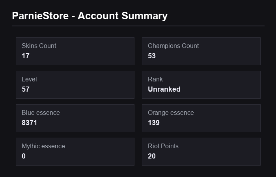Click the ParnieStore - Account Summary heading
Screen dimensions: 276x177
(90, 16)
